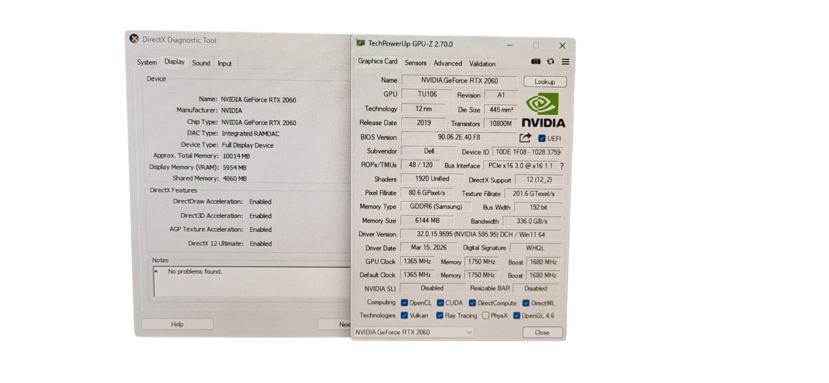Click the Driver Date field

click(428, 247)
